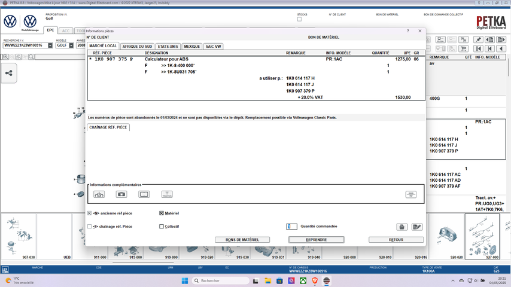Click replacement part 1K0 614 117 H in dialog
Viewport: 511px width, 287px height.
[300, 78]
